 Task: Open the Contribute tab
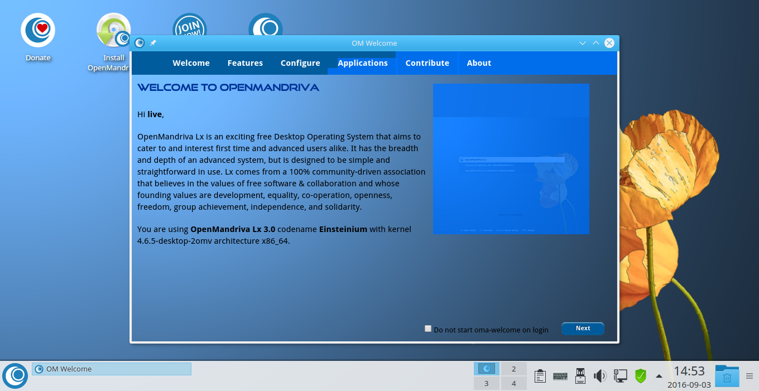click(427, 63)
